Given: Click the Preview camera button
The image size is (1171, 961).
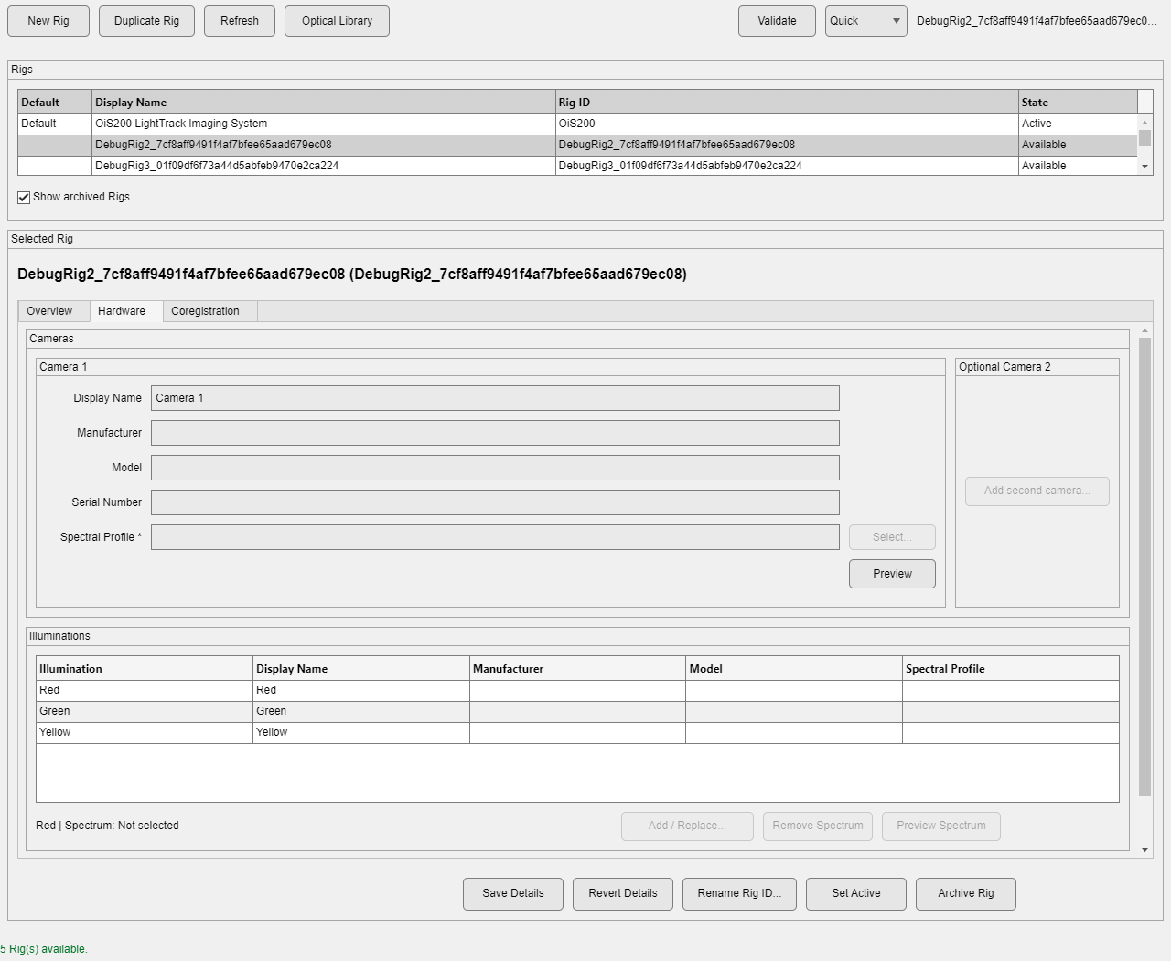Looking at the screenshot, I should [892, 574].
